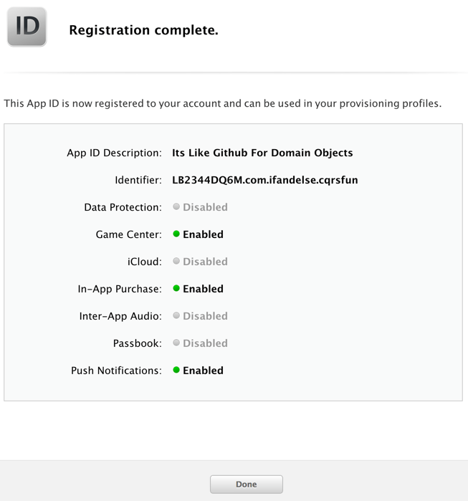Click the green In-App Purchase status dot
Viewport: 468px width, 501px height.
176,288
